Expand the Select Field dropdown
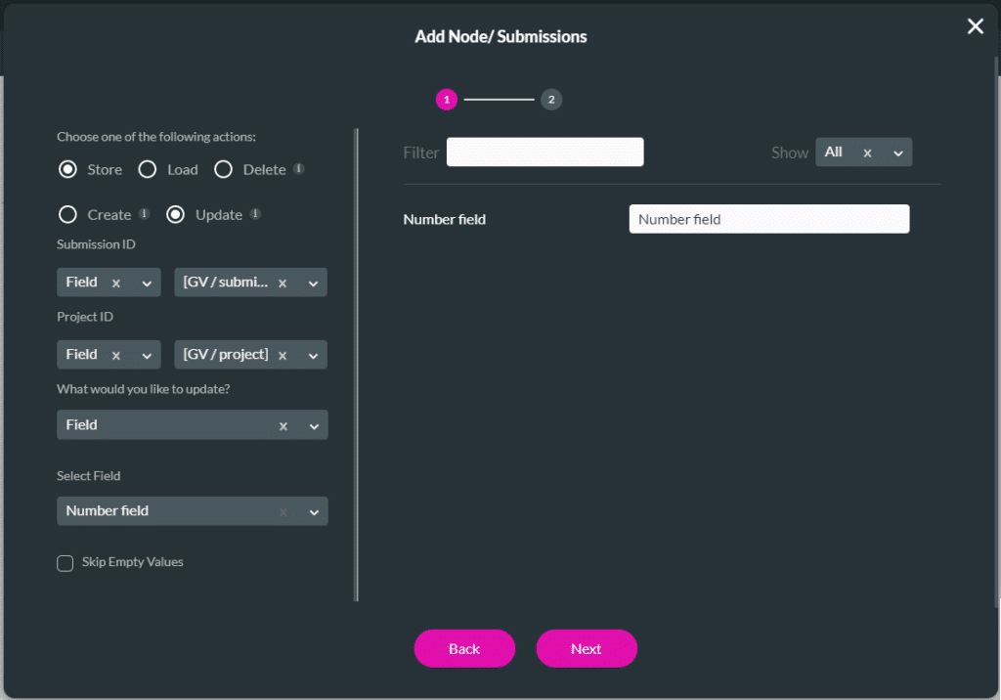The height and width of the screenshot is (700, 1001). point(314,511)
